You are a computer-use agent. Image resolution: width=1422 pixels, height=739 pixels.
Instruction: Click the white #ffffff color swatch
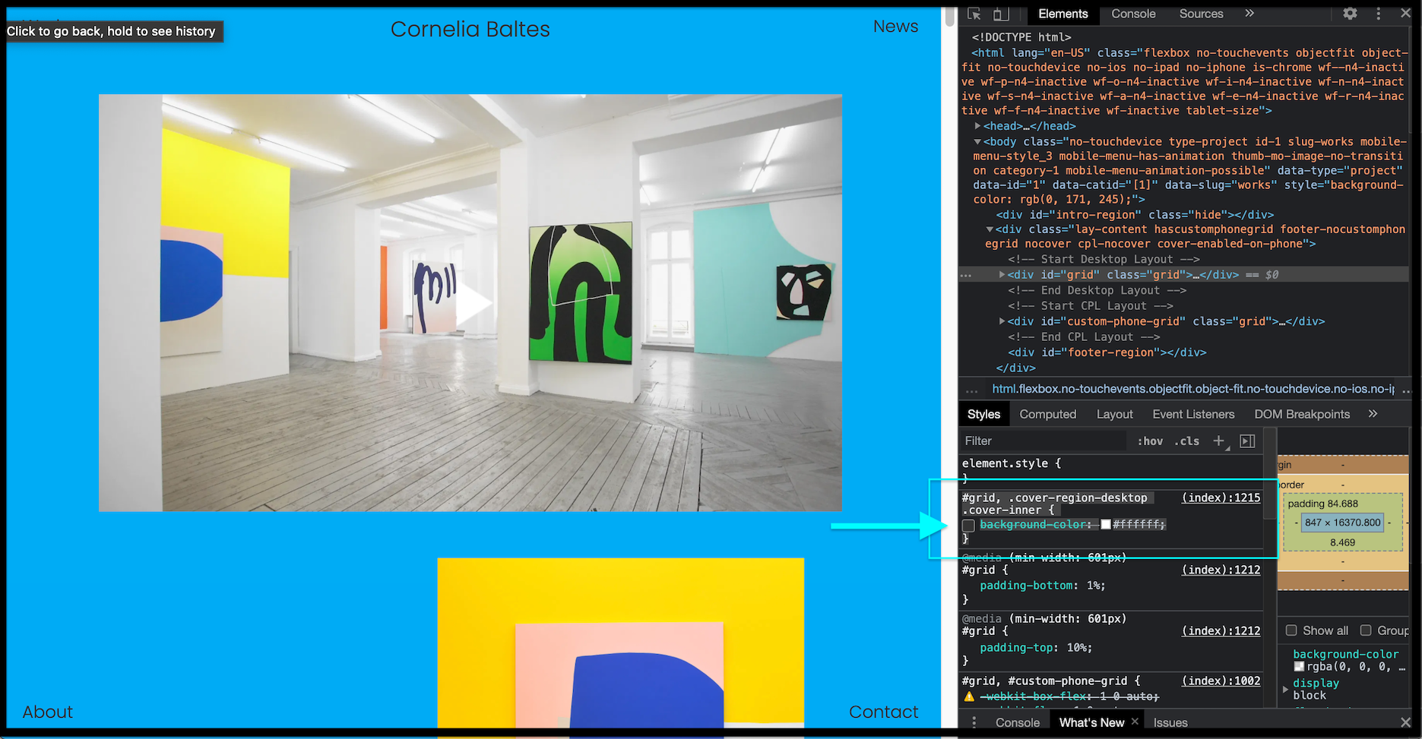coord(1106,525)
